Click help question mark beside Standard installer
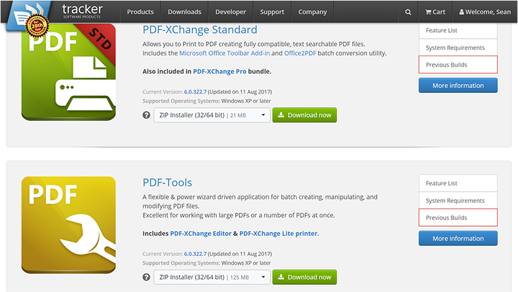Screen dimensions: 518x292 tap(146, 115)
